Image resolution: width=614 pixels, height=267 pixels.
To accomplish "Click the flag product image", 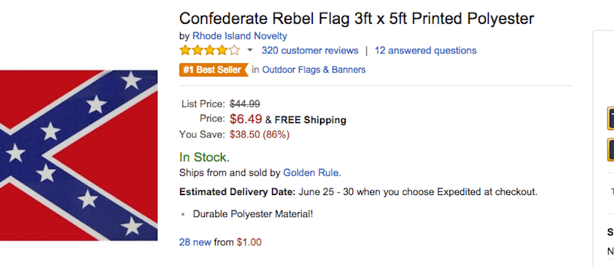I will pyautogui.click(x=79, y=155).
